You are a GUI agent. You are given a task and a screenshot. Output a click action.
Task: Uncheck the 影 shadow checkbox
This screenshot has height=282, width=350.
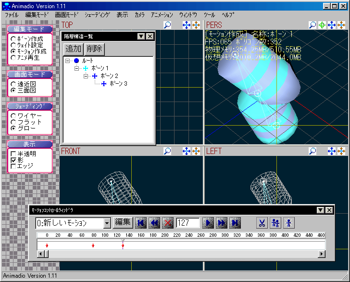(13, 160)
